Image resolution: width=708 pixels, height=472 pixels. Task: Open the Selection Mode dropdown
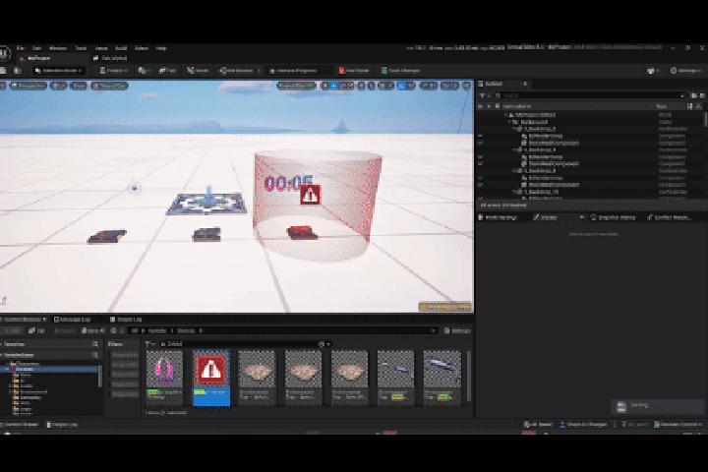pyautogui.click(x=59, y=71)
